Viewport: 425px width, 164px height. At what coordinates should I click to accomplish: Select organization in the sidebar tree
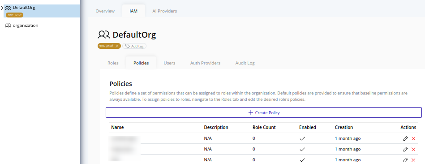coord(26,26)
